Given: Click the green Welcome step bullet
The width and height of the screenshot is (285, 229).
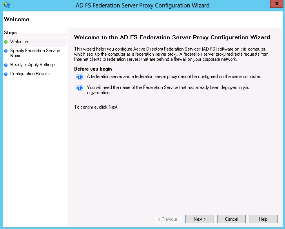Looking at the screenshot, I should [x=6, y=42].
